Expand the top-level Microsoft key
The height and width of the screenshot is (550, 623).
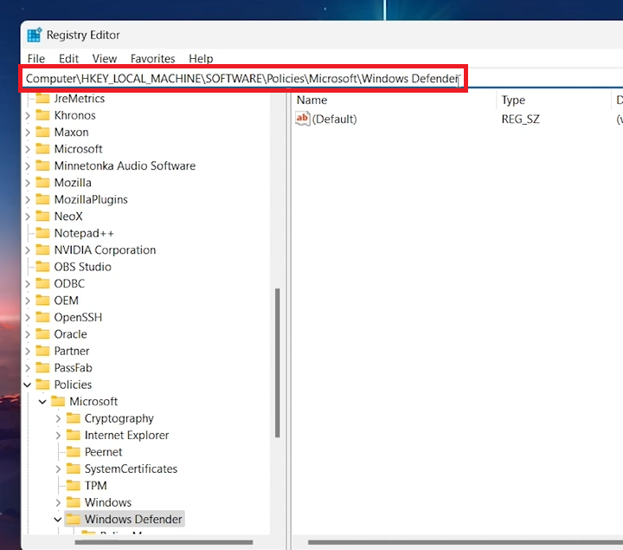click(x=28, y=149)
